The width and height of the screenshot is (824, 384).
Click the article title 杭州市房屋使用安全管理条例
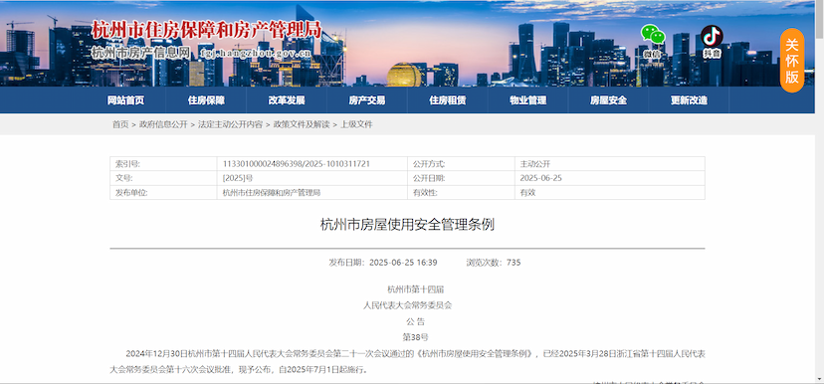[x=407, y=225]
